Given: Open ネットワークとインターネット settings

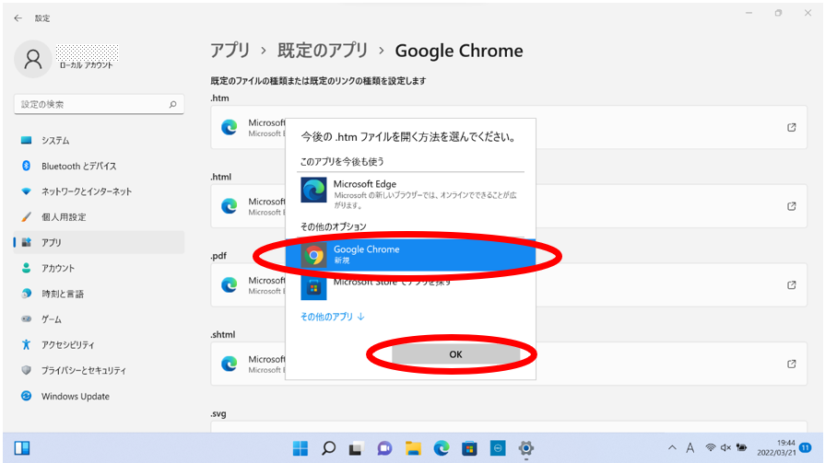Looking at the screenshot, I should pyautogui.click(x=99, y=191).
